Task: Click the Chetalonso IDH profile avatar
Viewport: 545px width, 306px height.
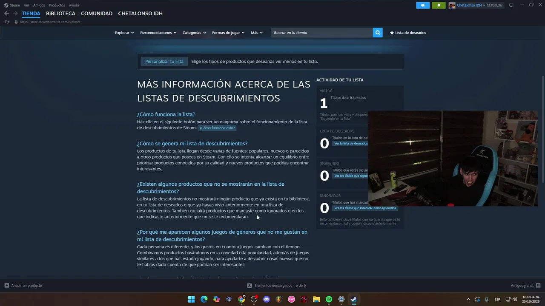Action: click(x=452, y=5)
